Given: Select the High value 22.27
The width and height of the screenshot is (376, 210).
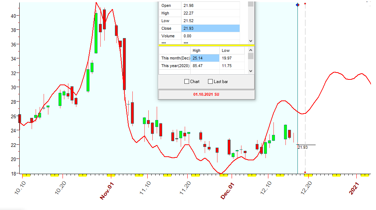Looking at the screenshot, I should 210,13.
